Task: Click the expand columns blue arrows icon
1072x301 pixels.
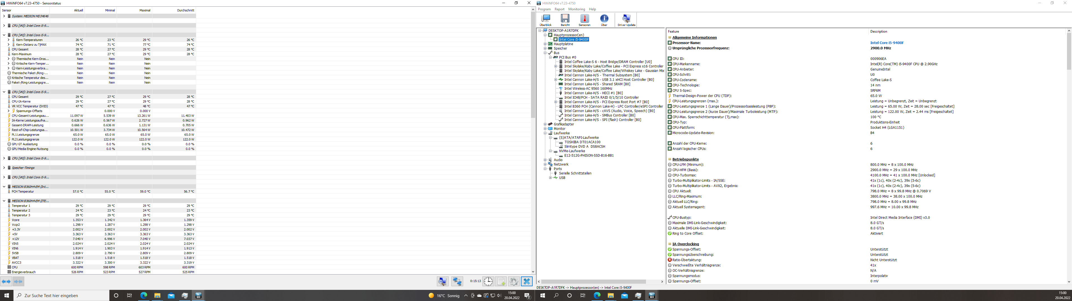Action: tap(6, 281)
